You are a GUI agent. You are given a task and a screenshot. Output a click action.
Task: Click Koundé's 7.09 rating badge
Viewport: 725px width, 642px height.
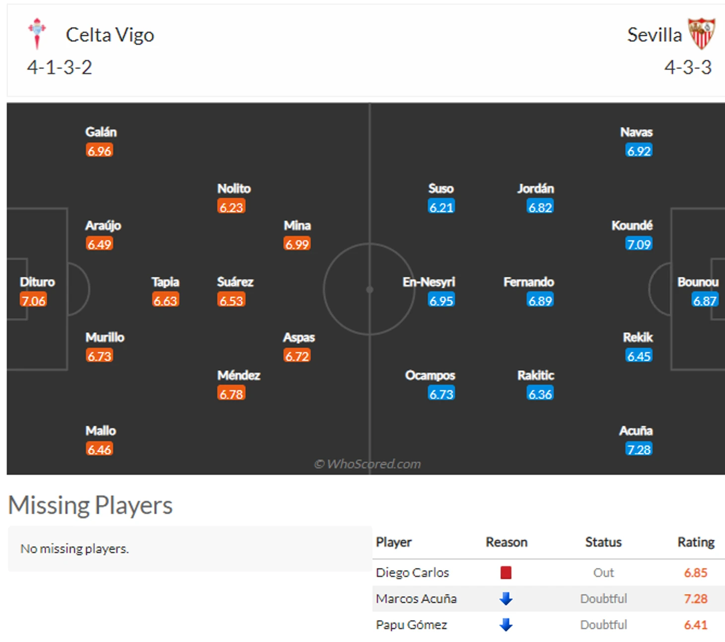639,244
